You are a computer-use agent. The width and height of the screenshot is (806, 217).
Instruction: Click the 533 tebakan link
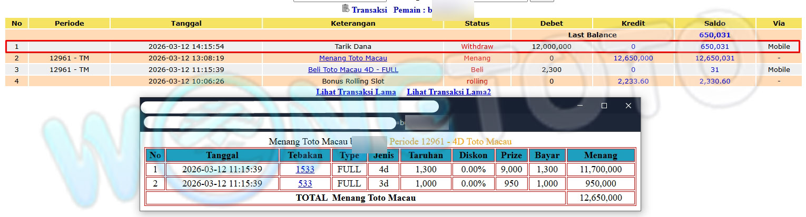(304, 184)
